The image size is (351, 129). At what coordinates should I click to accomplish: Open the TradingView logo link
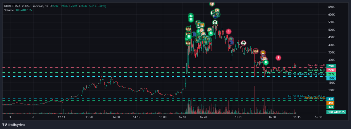(14, 125)
